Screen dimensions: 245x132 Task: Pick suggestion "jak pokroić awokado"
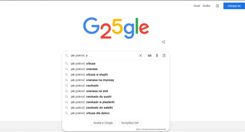(85, 85)
